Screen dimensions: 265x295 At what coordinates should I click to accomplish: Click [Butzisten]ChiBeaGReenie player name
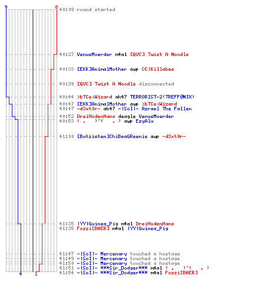click(x=112, y=136)
